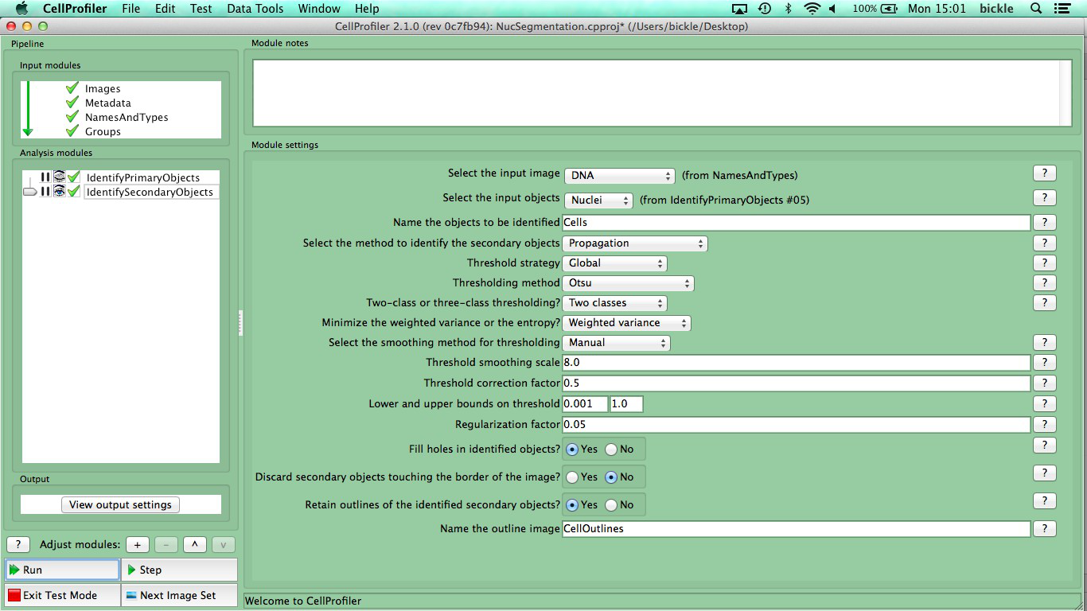Screen dimensions: 1087x611
Task: Toggle the eye icon for IdentifyPrimaryObjects
Action: click(59, 177)
